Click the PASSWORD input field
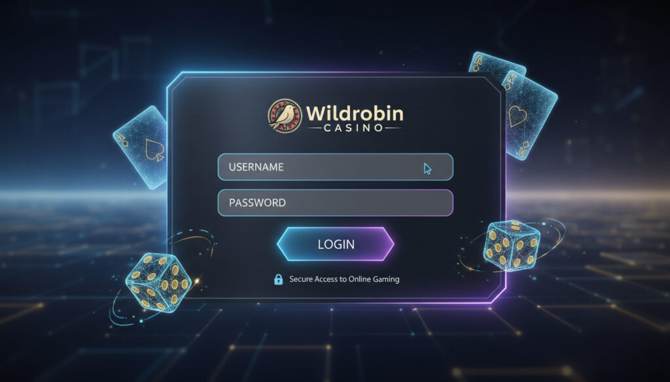Image resolution: width=670 pixels, height=382 pixels. tap(335, 202)
